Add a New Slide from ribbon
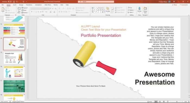The height and width of the screenshot is (103, 190). tap(19, 10)
